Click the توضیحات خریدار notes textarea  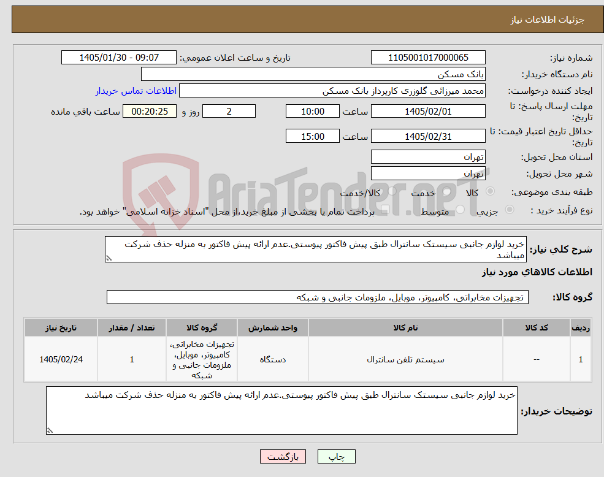281,411
